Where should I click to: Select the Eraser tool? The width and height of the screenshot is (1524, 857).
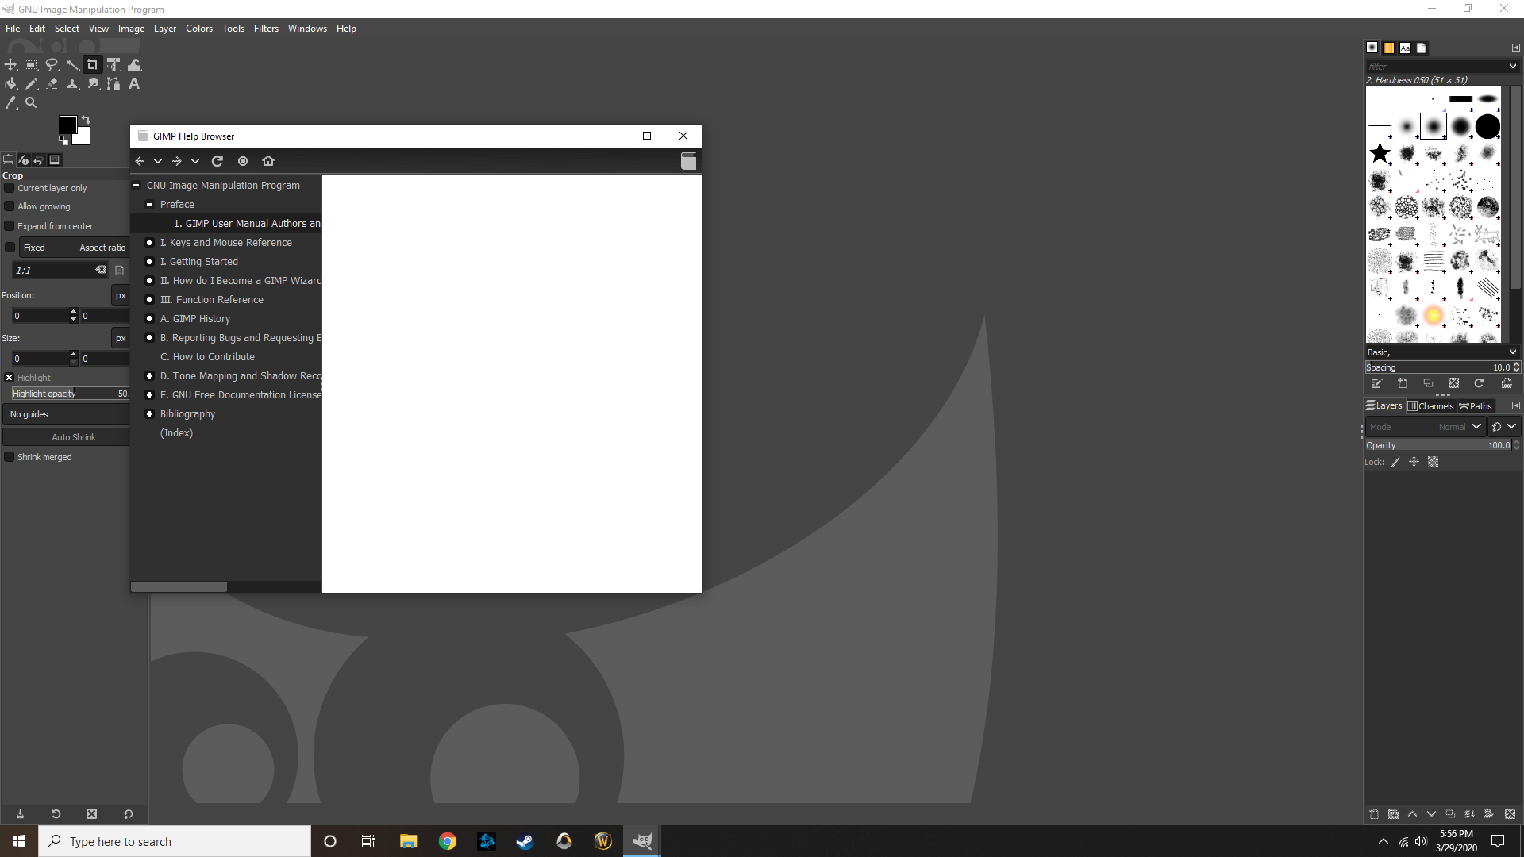point(52,84)
